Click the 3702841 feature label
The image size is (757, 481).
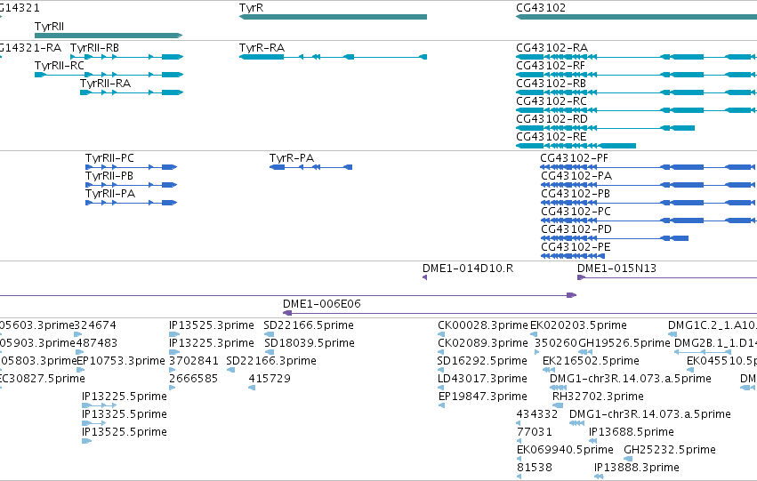(x=194, y=361)
